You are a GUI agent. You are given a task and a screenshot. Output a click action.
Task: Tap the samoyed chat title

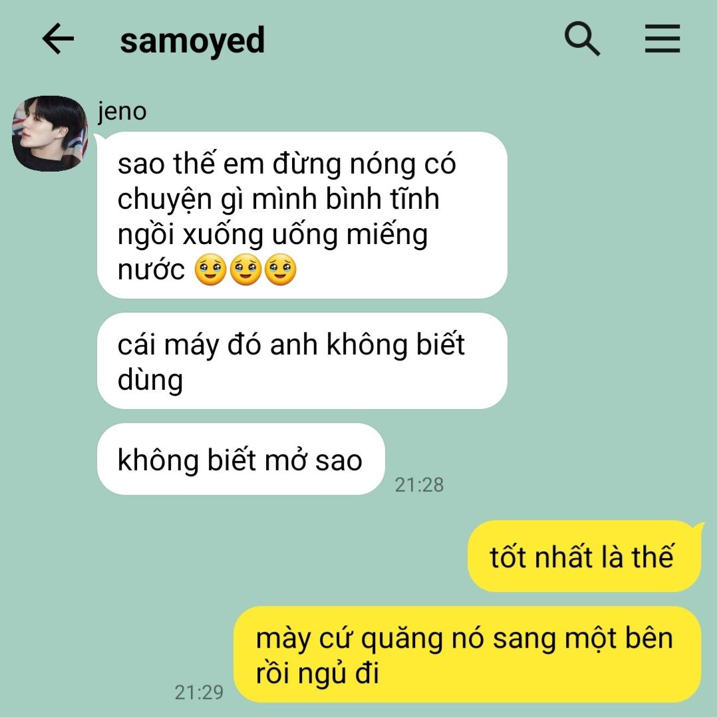[192, 41]
